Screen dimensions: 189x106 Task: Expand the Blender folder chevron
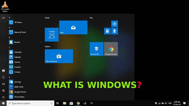pos(41,42)
